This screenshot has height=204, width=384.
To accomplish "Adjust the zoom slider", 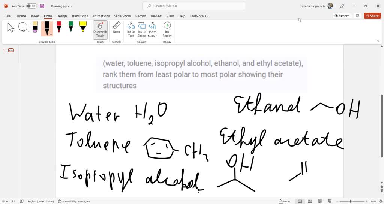I will 351,201.
